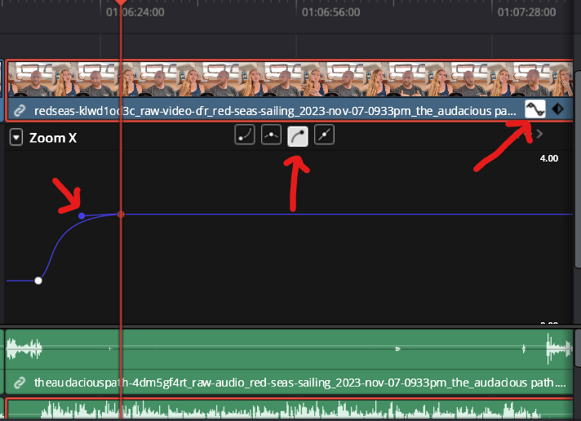581x421 pixels.
Task: Toggle the curve editor icon on video clip
Action: 534,109
